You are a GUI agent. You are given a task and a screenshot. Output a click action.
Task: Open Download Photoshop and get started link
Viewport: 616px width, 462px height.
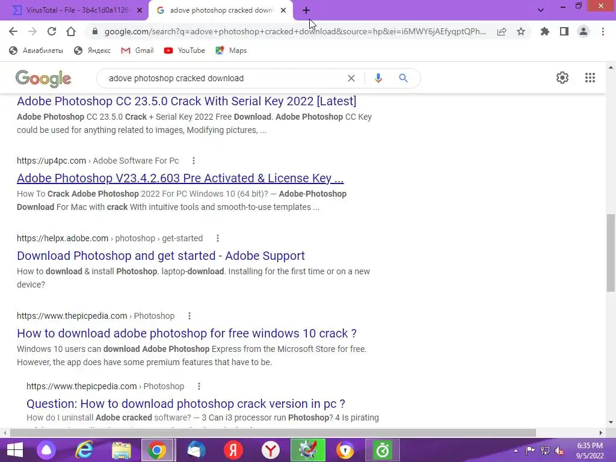[x=161, y=256]
